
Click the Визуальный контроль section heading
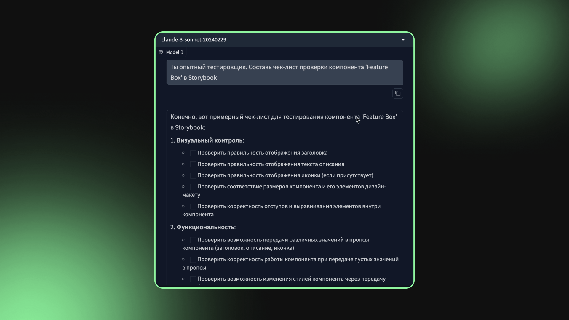coord(210,140)
